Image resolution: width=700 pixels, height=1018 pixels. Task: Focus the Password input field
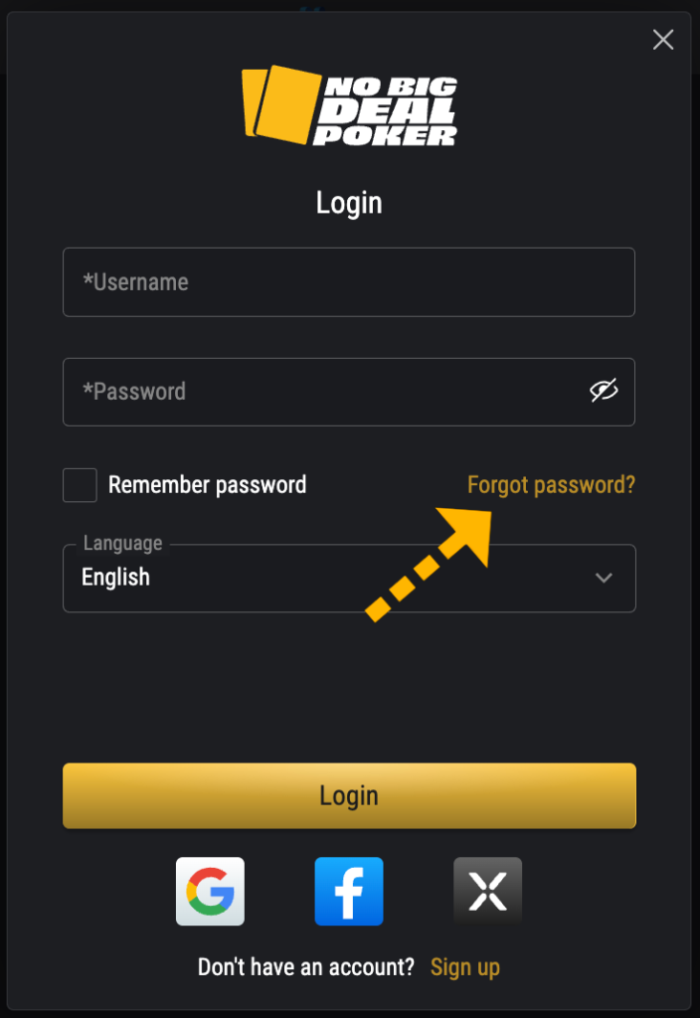pos(349,392)
